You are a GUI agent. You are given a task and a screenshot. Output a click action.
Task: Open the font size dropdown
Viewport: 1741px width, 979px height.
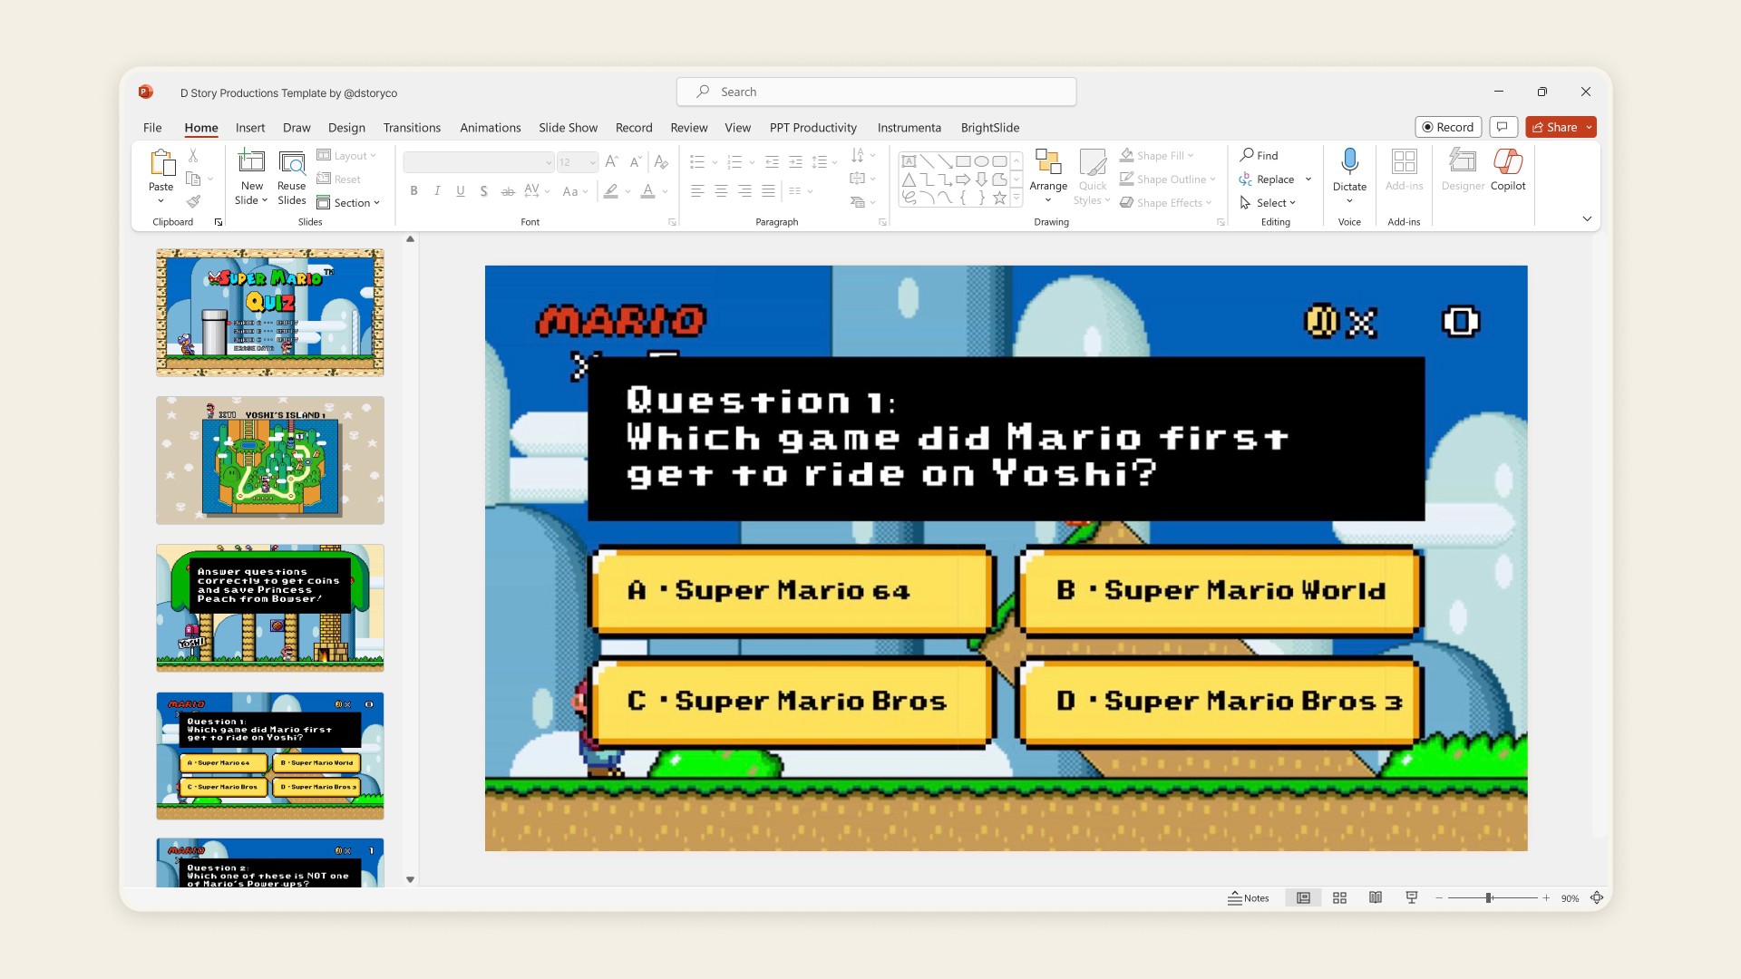click(x=593, y=162)
